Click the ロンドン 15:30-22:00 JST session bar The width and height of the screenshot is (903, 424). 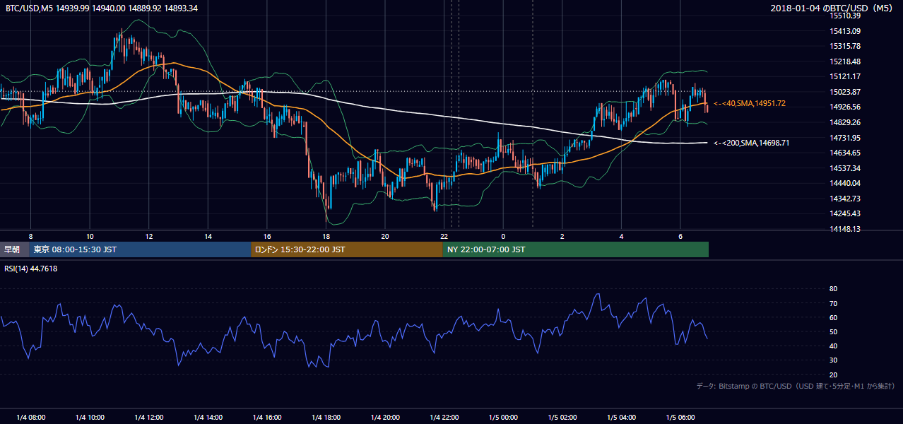click(x=347, y=249)
